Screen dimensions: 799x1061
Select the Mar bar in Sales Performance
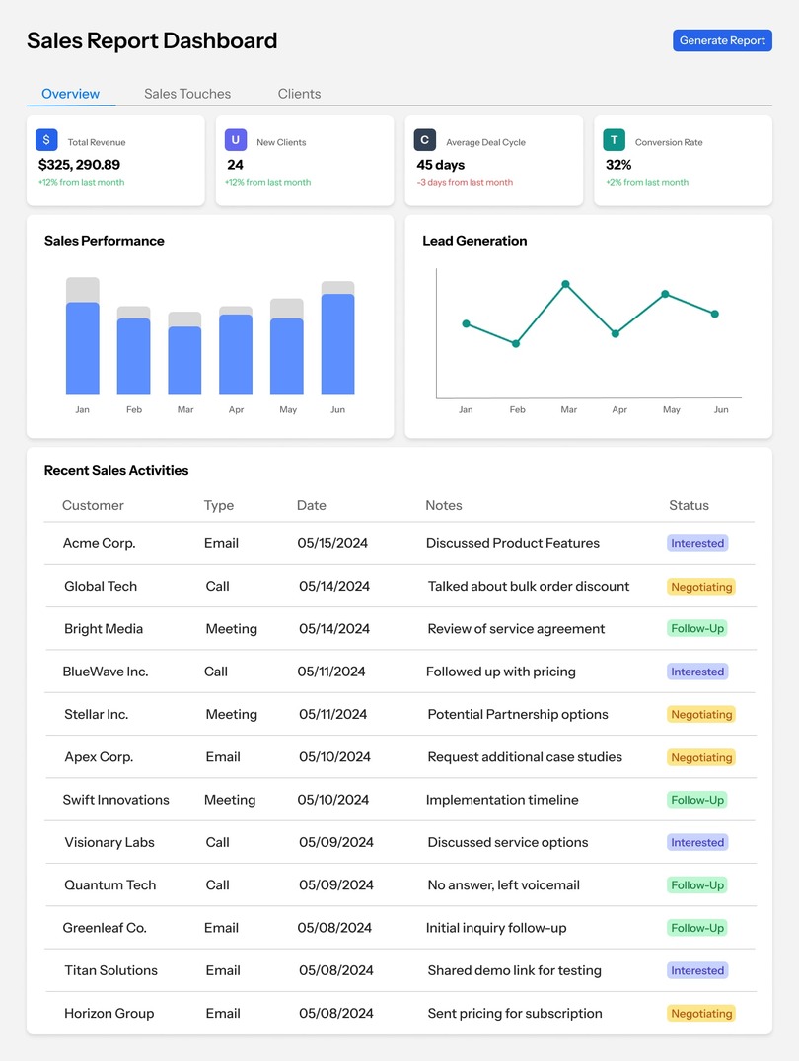click(184, 353)
